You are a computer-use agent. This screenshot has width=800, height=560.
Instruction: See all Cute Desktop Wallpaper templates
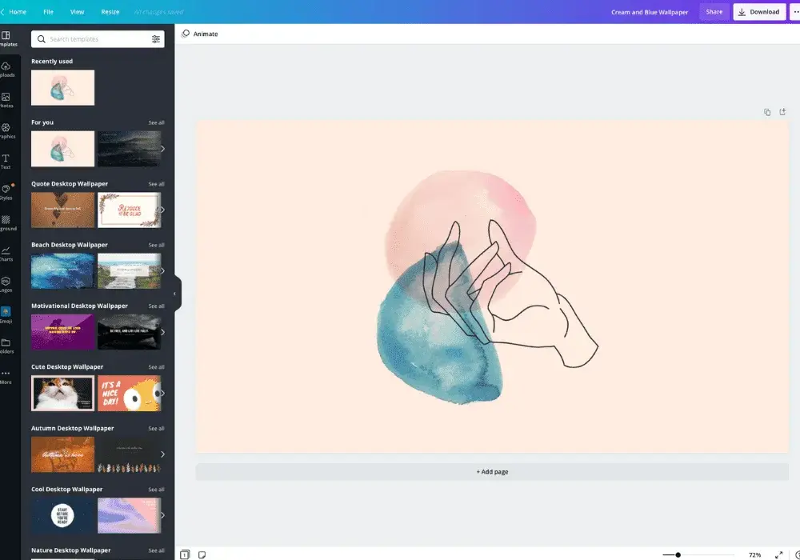pyautogui.click(x=156, y=367)
